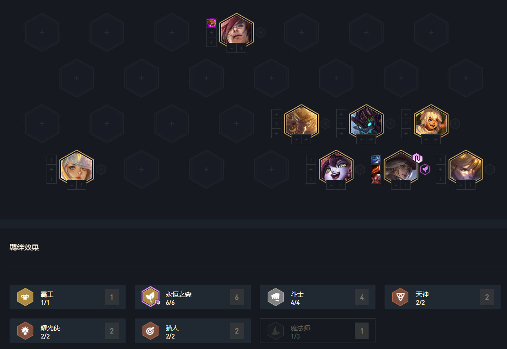Click the pink chain-link badge on Ashe

[417, 158]
